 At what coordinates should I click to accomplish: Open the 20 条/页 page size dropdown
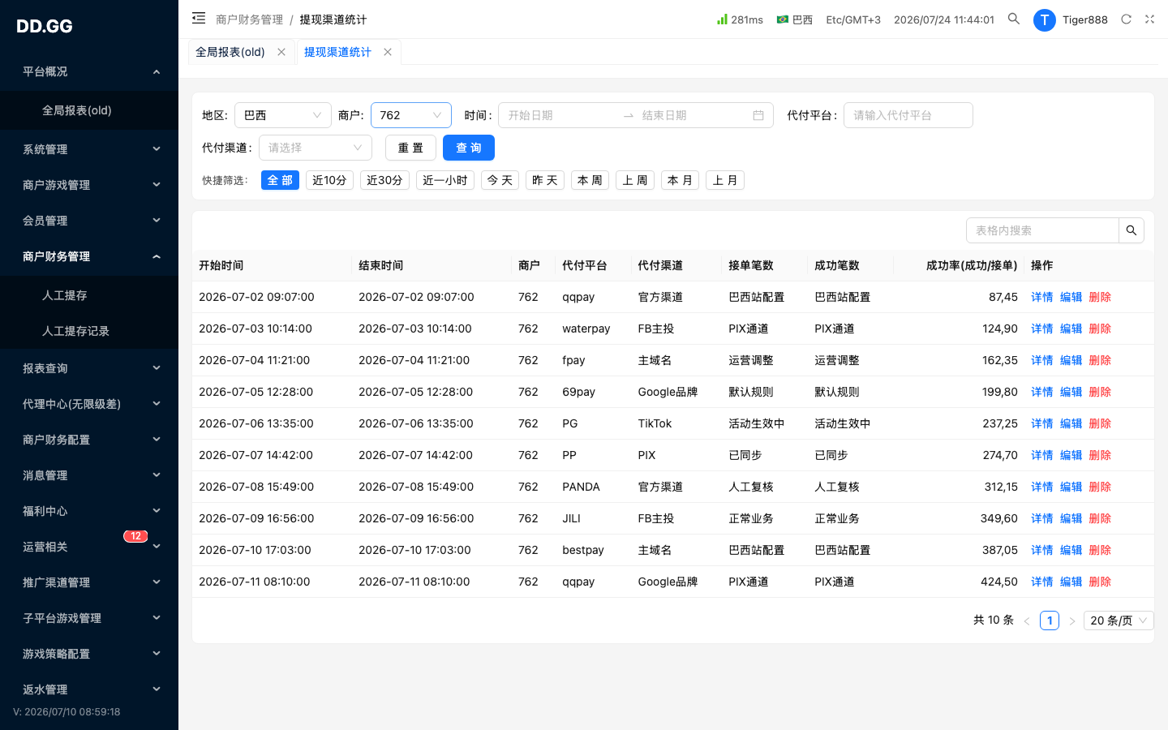click(1119, 620)
